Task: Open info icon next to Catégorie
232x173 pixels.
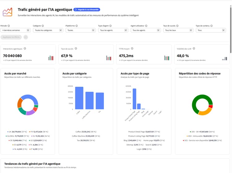Action: 43,26
